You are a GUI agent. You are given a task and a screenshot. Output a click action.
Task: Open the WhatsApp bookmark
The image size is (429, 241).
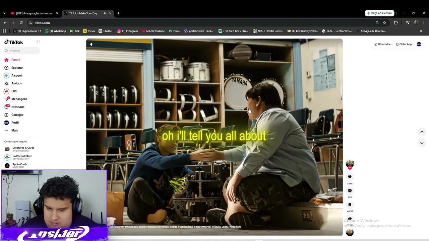point(55,31)
